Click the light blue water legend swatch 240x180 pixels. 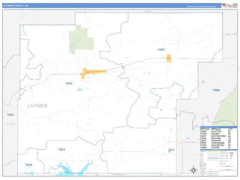coord(213,155)
